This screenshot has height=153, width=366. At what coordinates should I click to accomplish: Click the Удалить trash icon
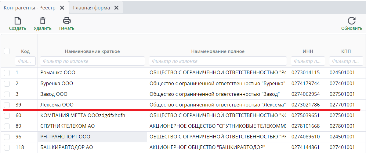pyautogui.click(x=43, y=21)
